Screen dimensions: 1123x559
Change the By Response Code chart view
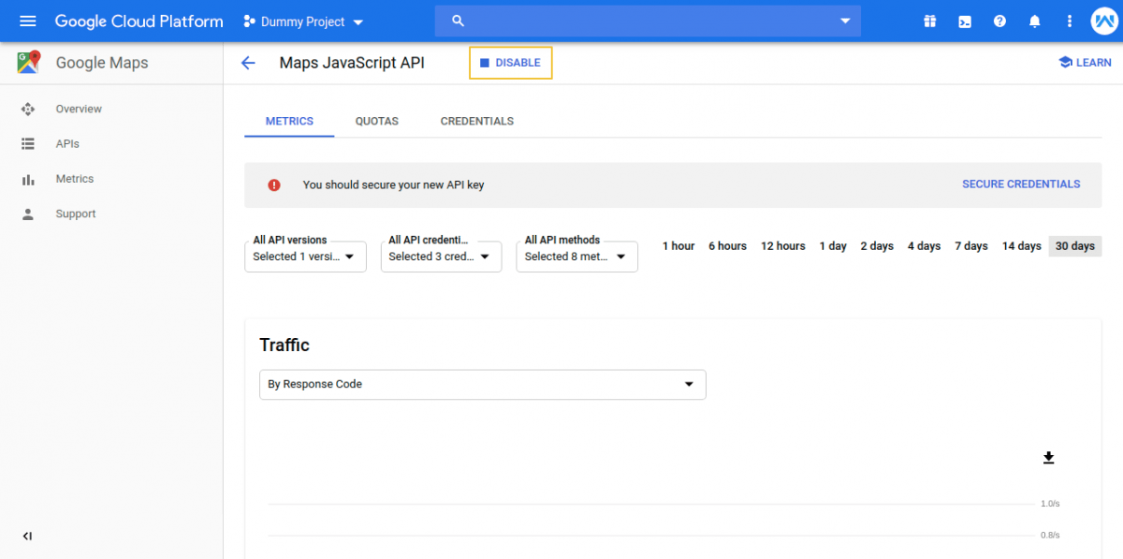(482, 384)
